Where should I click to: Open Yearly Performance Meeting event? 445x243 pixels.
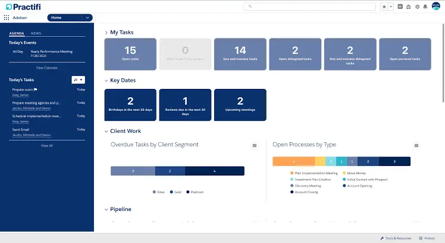(x=51, y=52)
